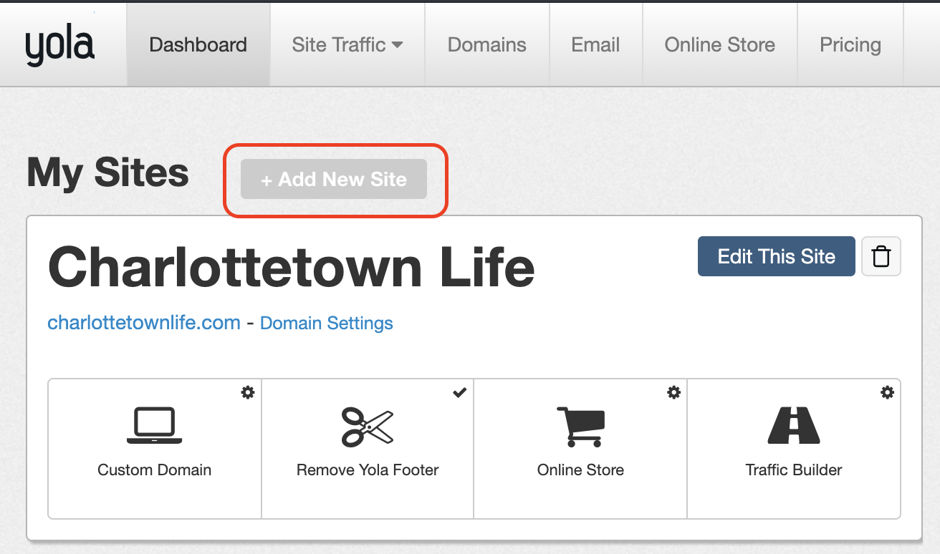Open gear settings on the Online Store card
940x554 pixels.
674,392
